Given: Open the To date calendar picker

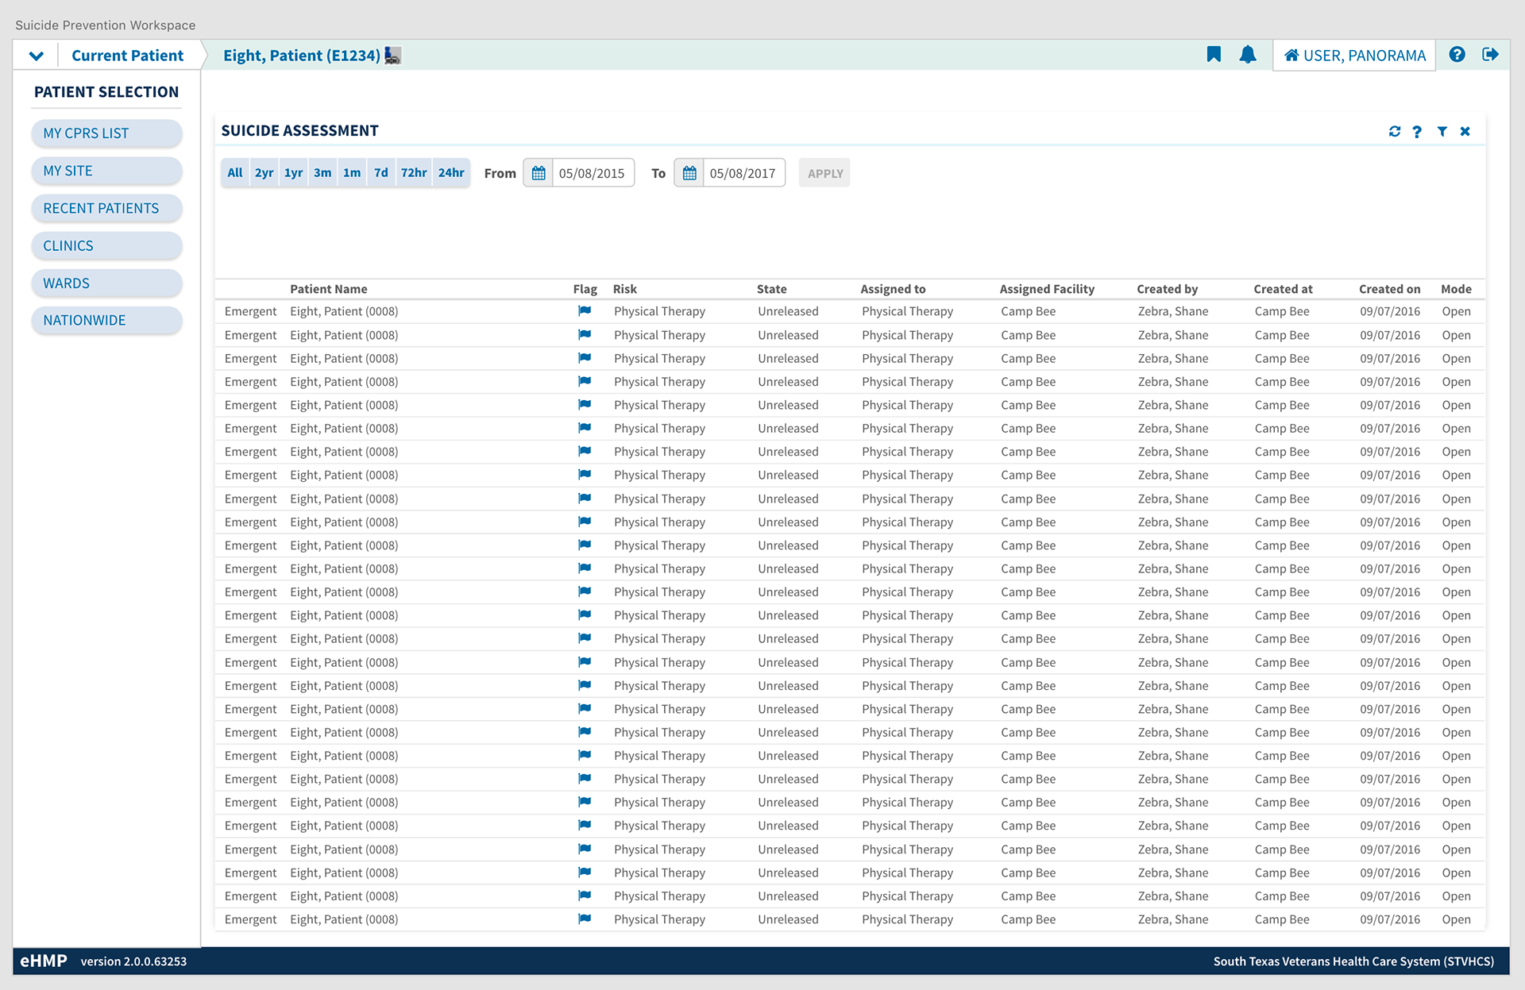Looking at the screenshot, I should tap(689, 173).
